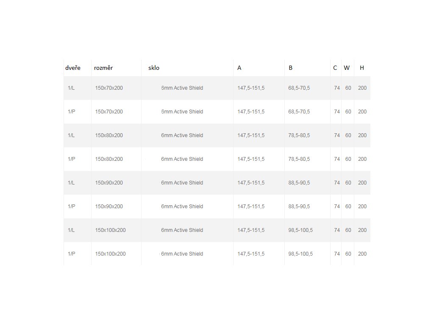This screenshot has width=434, height=325.
Task: Click the 'dveře' column header
Action: (x=73, y=68)
